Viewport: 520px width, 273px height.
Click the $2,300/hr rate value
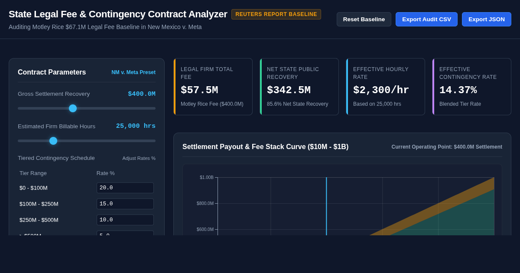click(381, 90)
